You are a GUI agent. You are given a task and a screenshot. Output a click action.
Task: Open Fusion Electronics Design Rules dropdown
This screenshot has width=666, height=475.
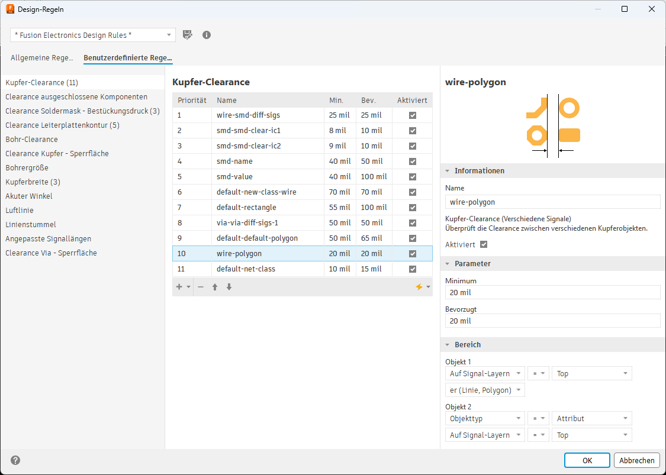[x=93, y=35]
